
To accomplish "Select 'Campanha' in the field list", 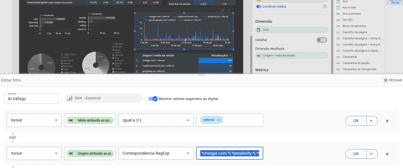I will (349, 57).
